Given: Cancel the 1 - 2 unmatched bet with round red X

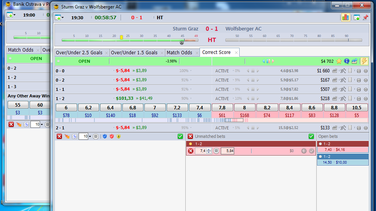Looking at the screenshot, I should pos(191,151).
